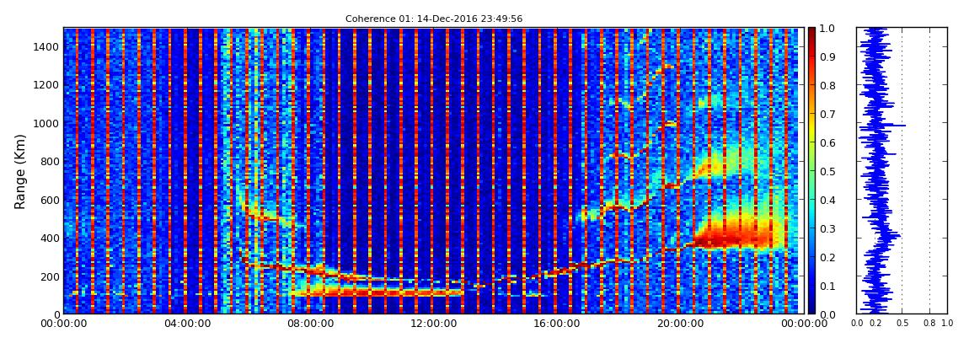The image size is (969, 343).
Task: Click the 0.3 label on the colorbar
Action: pyautogui.click(x=829, y=228)
